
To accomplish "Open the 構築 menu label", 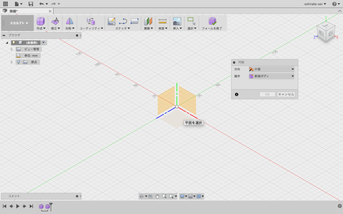I will [x=148, y=28].
